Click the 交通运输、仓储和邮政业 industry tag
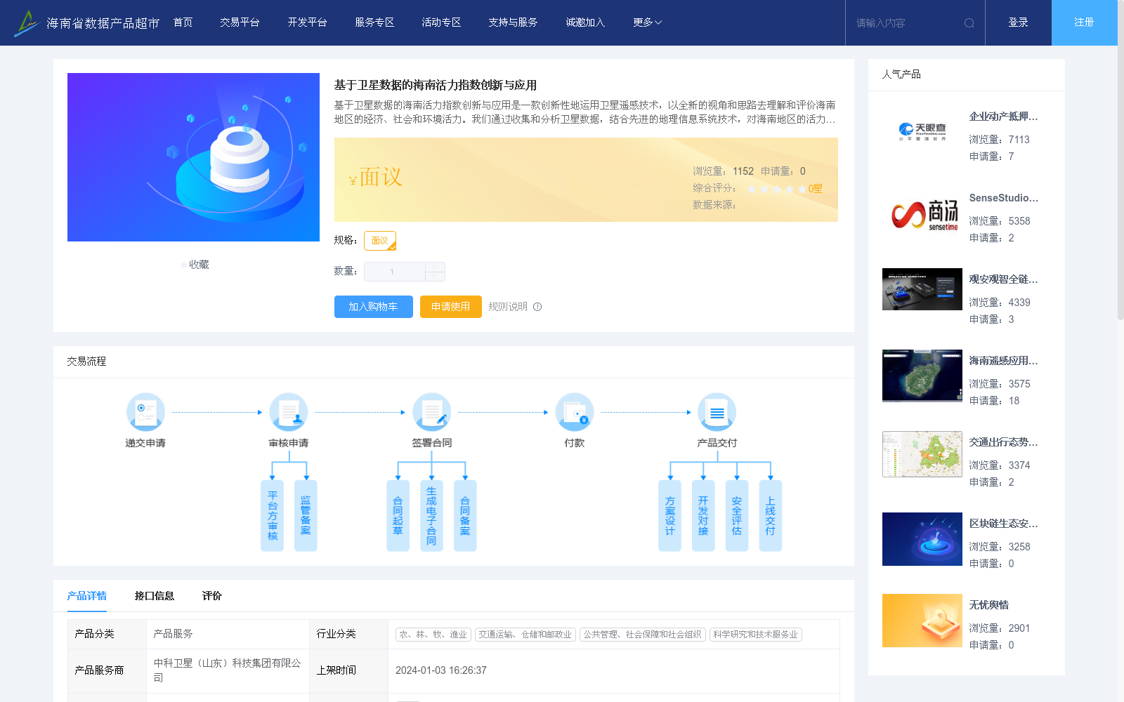Screen dimensions: 1124x702 click(525, 635)
